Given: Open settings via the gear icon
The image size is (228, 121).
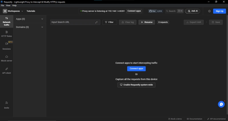Looking at the screenshot, I should tap(209, 11).
